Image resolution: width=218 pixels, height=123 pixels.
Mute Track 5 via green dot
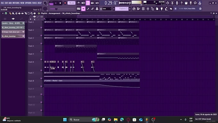pyautogui.click(x=41, y=59)
